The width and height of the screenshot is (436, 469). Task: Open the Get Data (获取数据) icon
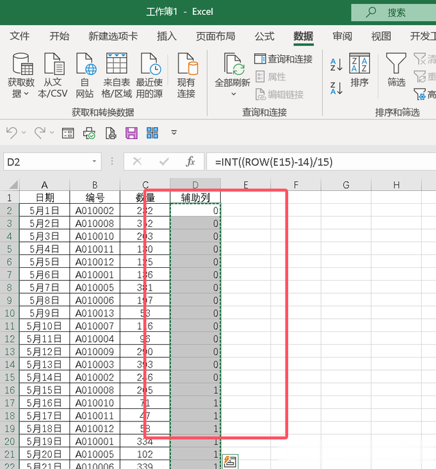[22, 63]
